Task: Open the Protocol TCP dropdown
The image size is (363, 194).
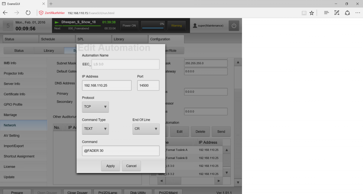Action: tap(95, 107)
